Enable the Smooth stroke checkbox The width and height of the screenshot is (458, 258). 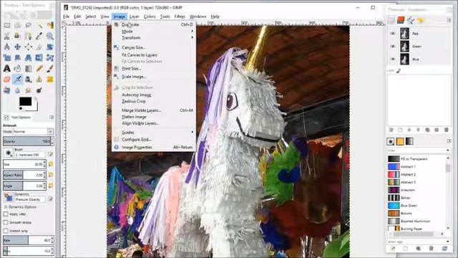[6, 223]
